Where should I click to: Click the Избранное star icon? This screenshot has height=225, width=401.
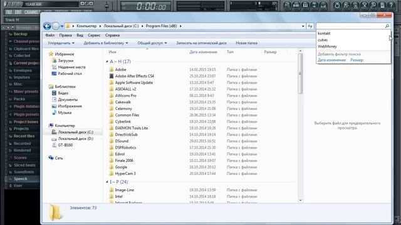coord(51,54)
